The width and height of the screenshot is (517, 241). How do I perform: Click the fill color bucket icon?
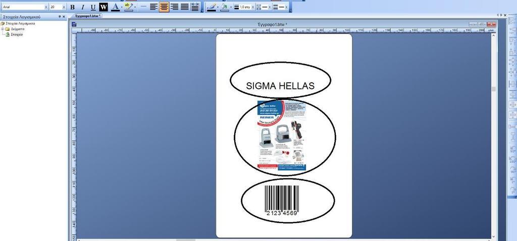(225, 7)
